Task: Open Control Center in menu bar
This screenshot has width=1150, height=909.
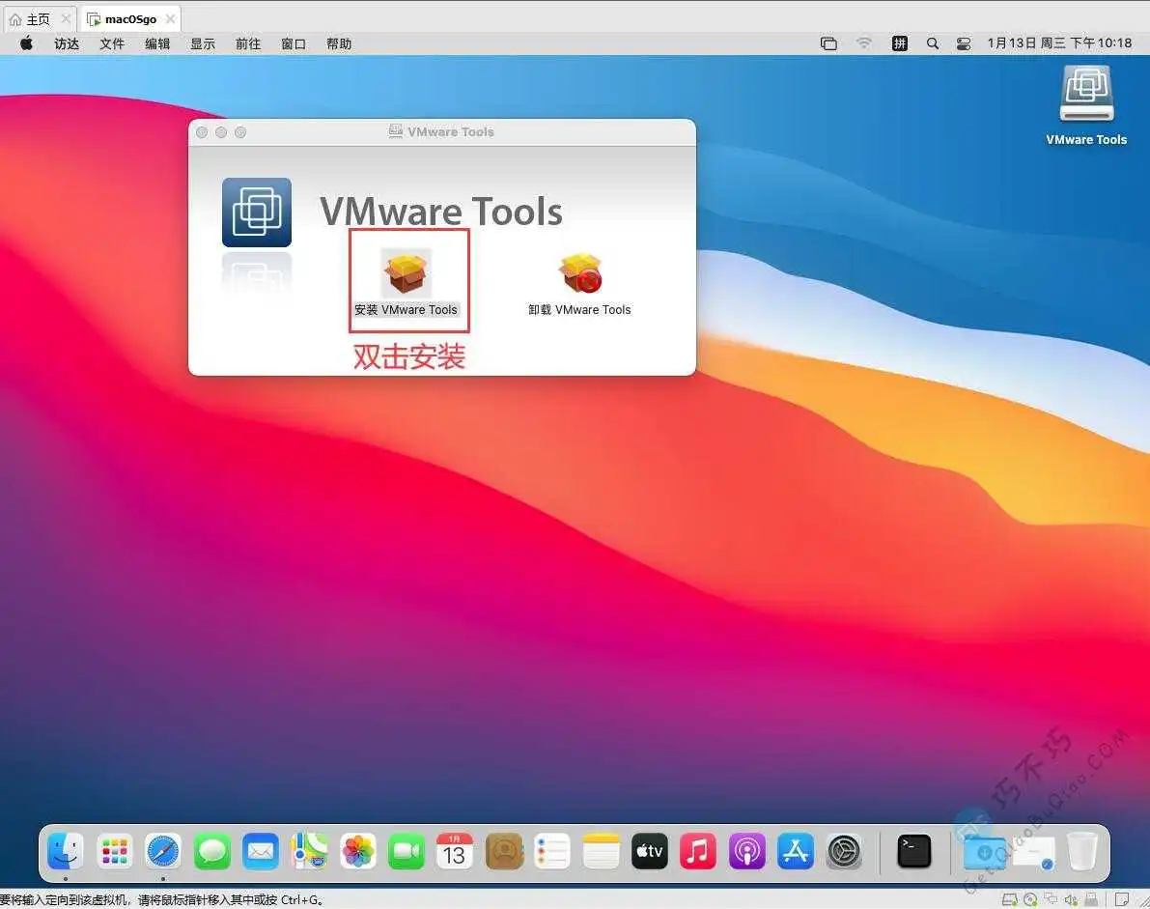Action: coord(964,43)
